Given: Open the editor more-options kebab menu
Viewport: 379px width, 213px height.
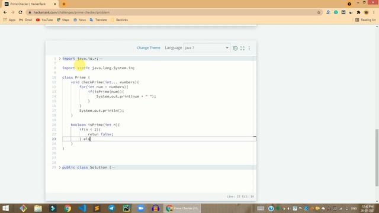Looking at the screenshot, I should pyautogui.click(x=249, y=48).
